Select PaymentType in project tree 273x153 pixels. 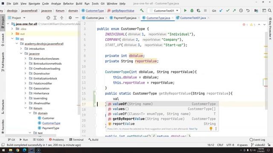(x=51, y=128)
